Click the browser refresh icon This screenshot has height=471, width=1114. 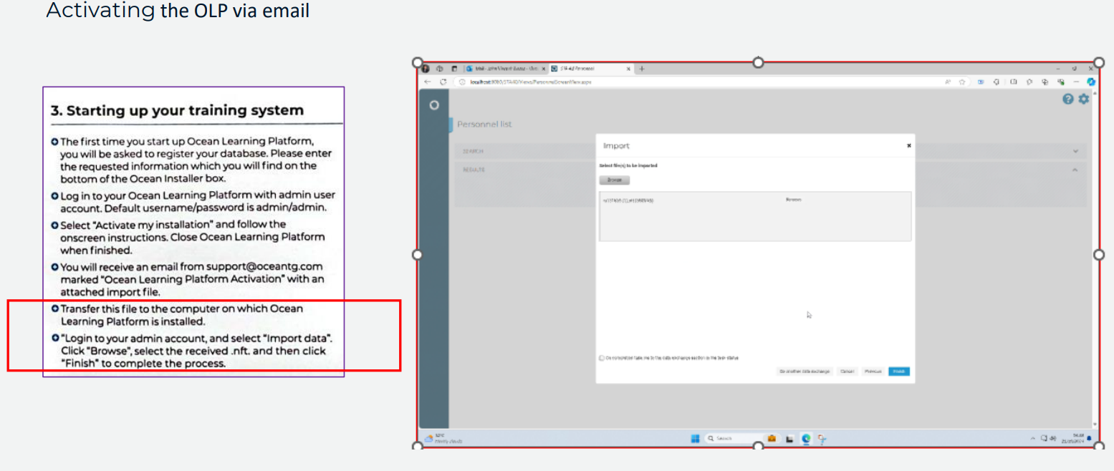(443, 82)
